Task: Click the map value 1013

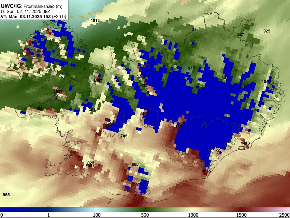Action: pyautogui.click(x=95, y=21)
